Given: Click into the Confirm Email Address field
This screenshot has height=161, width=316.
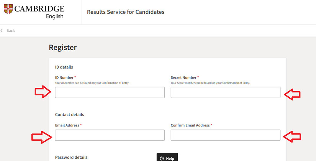Looking at the screenshot, I should click(225, 135).
